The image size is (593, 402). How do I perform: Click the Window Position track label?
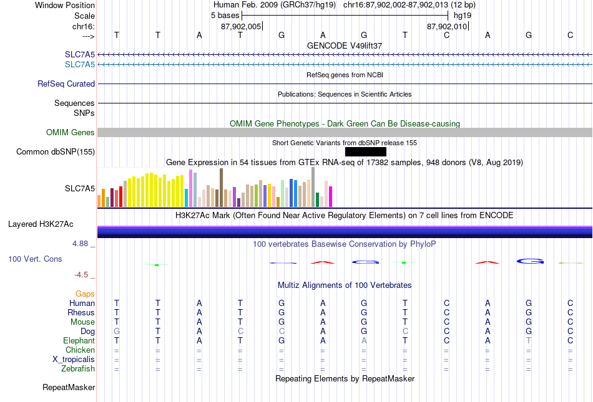pos(65,5)
